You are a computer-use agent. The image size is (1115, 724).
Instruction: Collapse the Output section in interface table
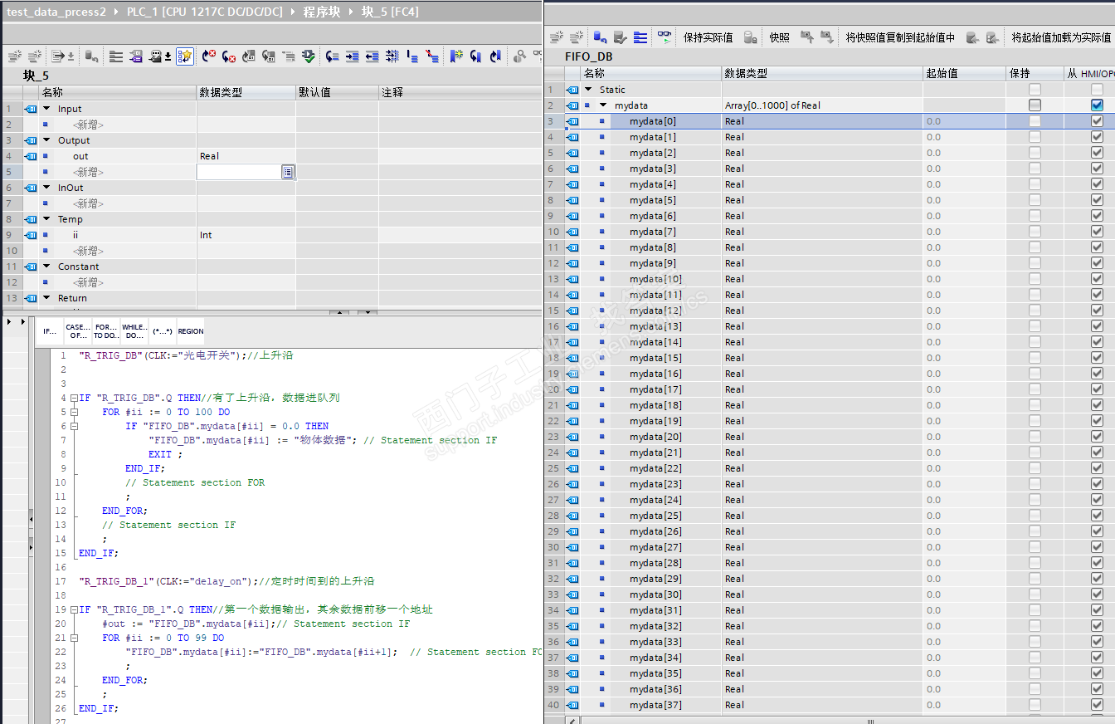tap(46, 140)
